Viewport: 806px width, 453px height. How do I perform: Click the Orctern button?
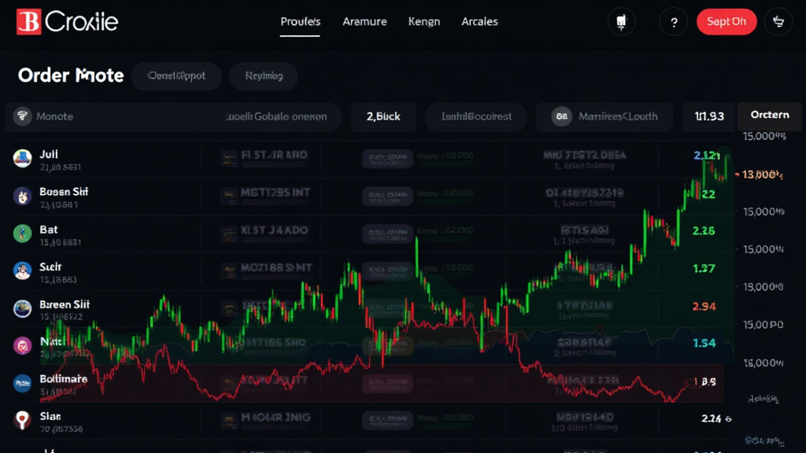[769, 114]
